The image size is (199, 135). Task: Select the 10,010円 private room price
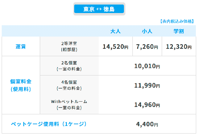[x=147, y=66]
